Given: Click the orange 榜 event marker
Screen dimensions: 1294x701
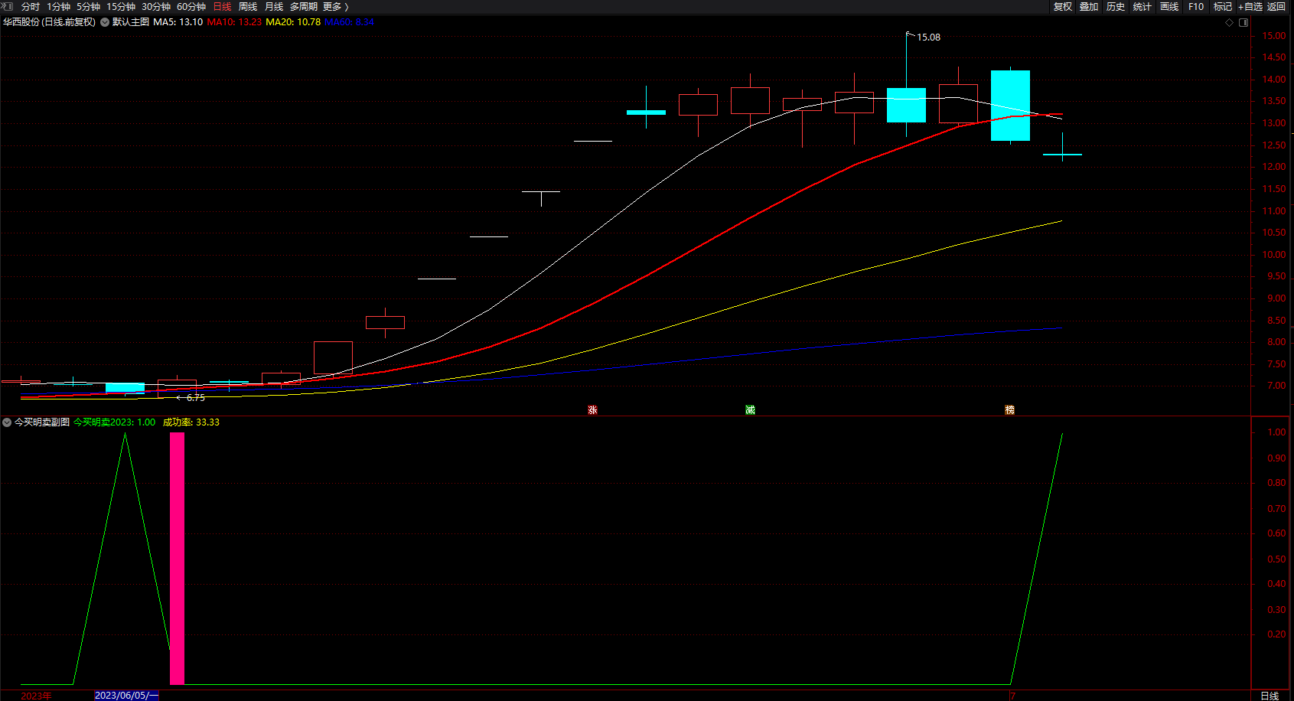Looking at the screenshot, I should pos(1009,410).
